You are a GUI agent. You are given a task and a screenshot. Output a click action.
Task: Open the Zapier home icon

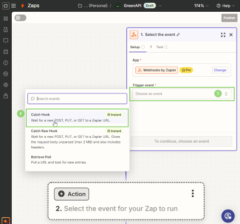point(6,6)
